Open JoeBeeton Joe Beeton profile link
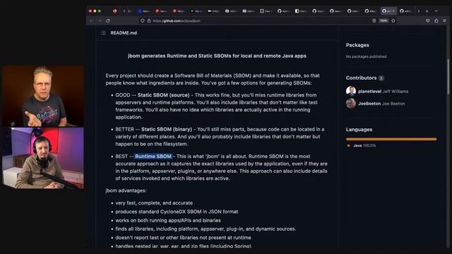Screen dimensions: 452x254 click(x=381, y=104)
